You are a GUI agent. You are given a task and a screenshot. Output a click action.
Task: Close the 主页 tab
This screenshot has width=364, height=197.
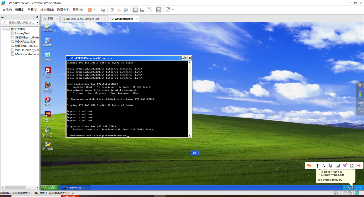[x=57, y=19]
